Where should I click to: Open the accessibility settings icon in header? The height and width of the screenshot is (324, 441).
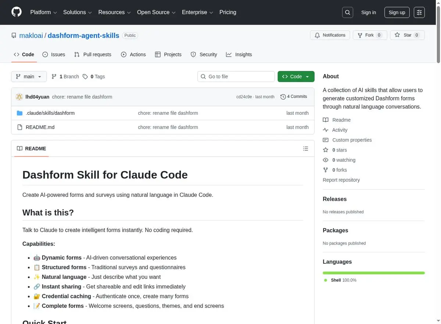click(419, 13)
